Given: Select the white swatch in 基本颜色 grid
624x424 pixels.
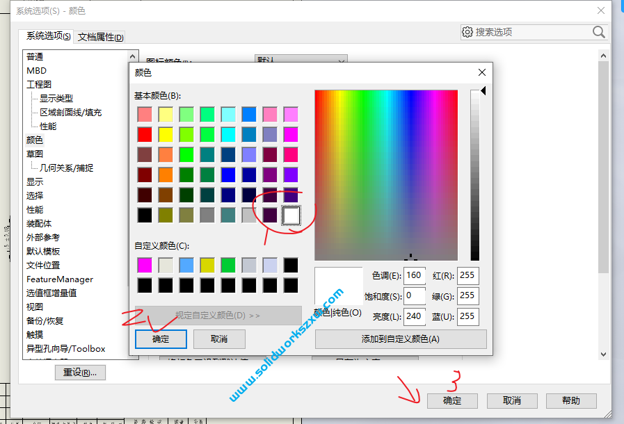Looking at the screenshot, I should click(291, 215).
